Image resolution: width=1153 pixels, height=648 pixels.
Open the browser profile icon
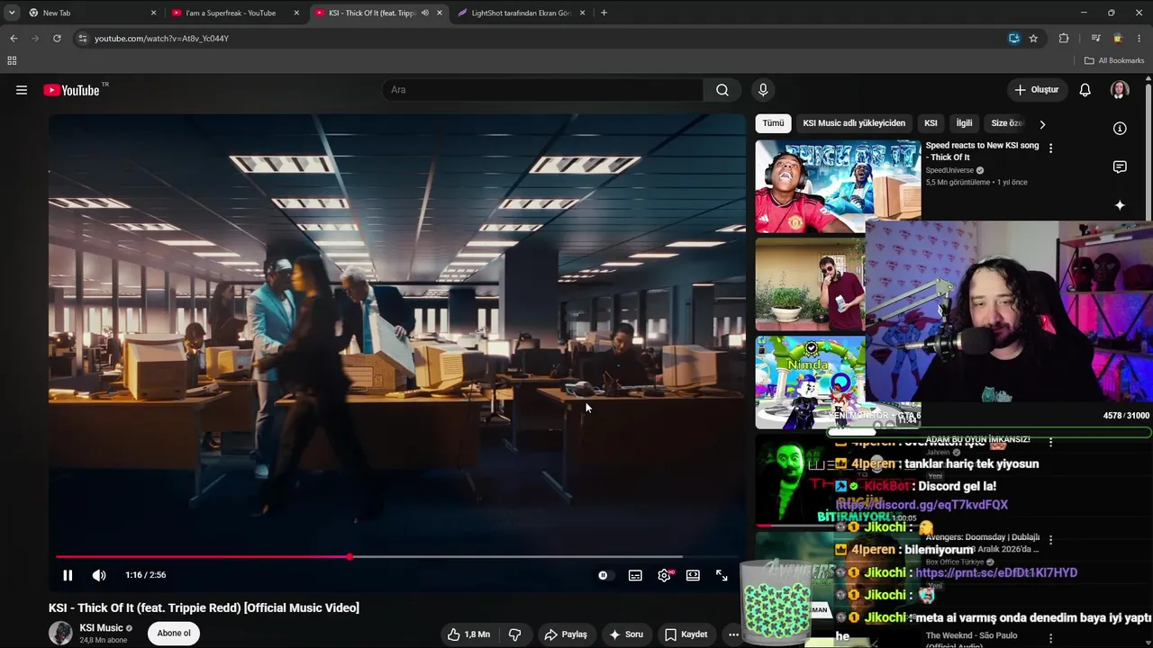point(1118,39)
